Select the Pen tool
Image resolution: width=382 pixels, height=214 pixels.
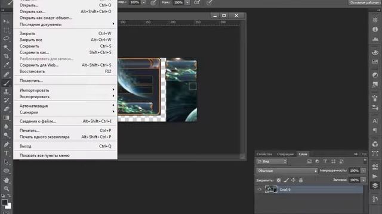7,144
